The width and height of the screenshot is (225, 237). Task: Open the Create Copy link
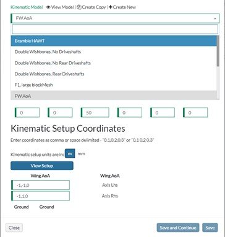94,7
